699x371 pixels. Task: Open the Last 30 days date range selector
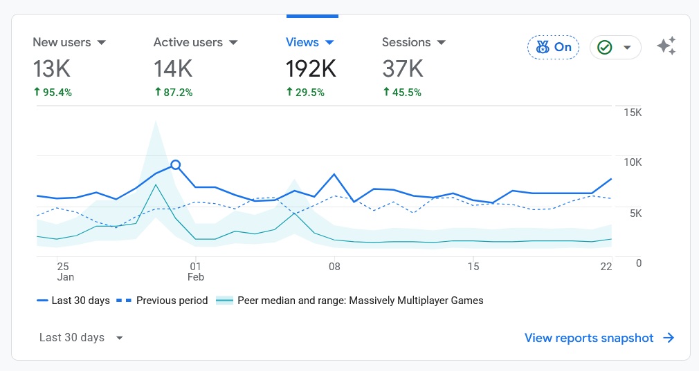tap(81, 338)
